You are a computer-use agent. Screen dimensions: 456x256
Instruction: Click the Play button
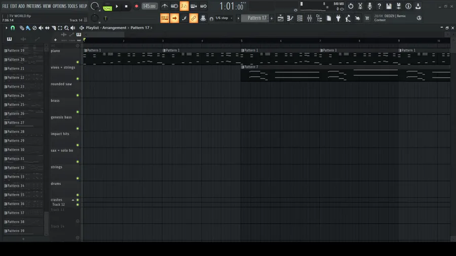pos(117,7)
